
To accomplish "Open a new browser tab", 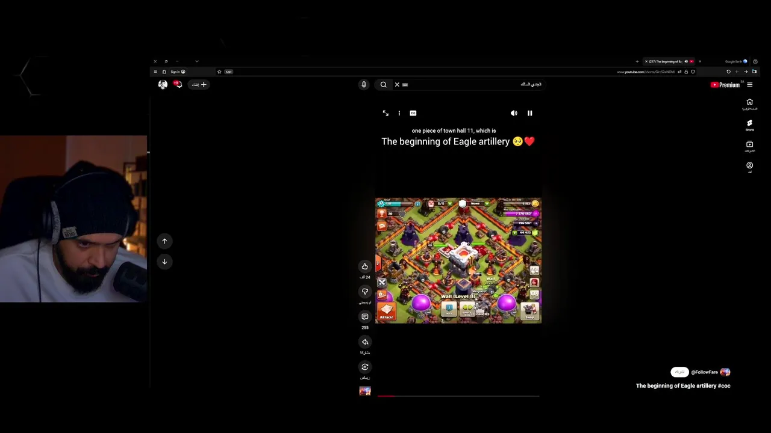I will [637, 61].
